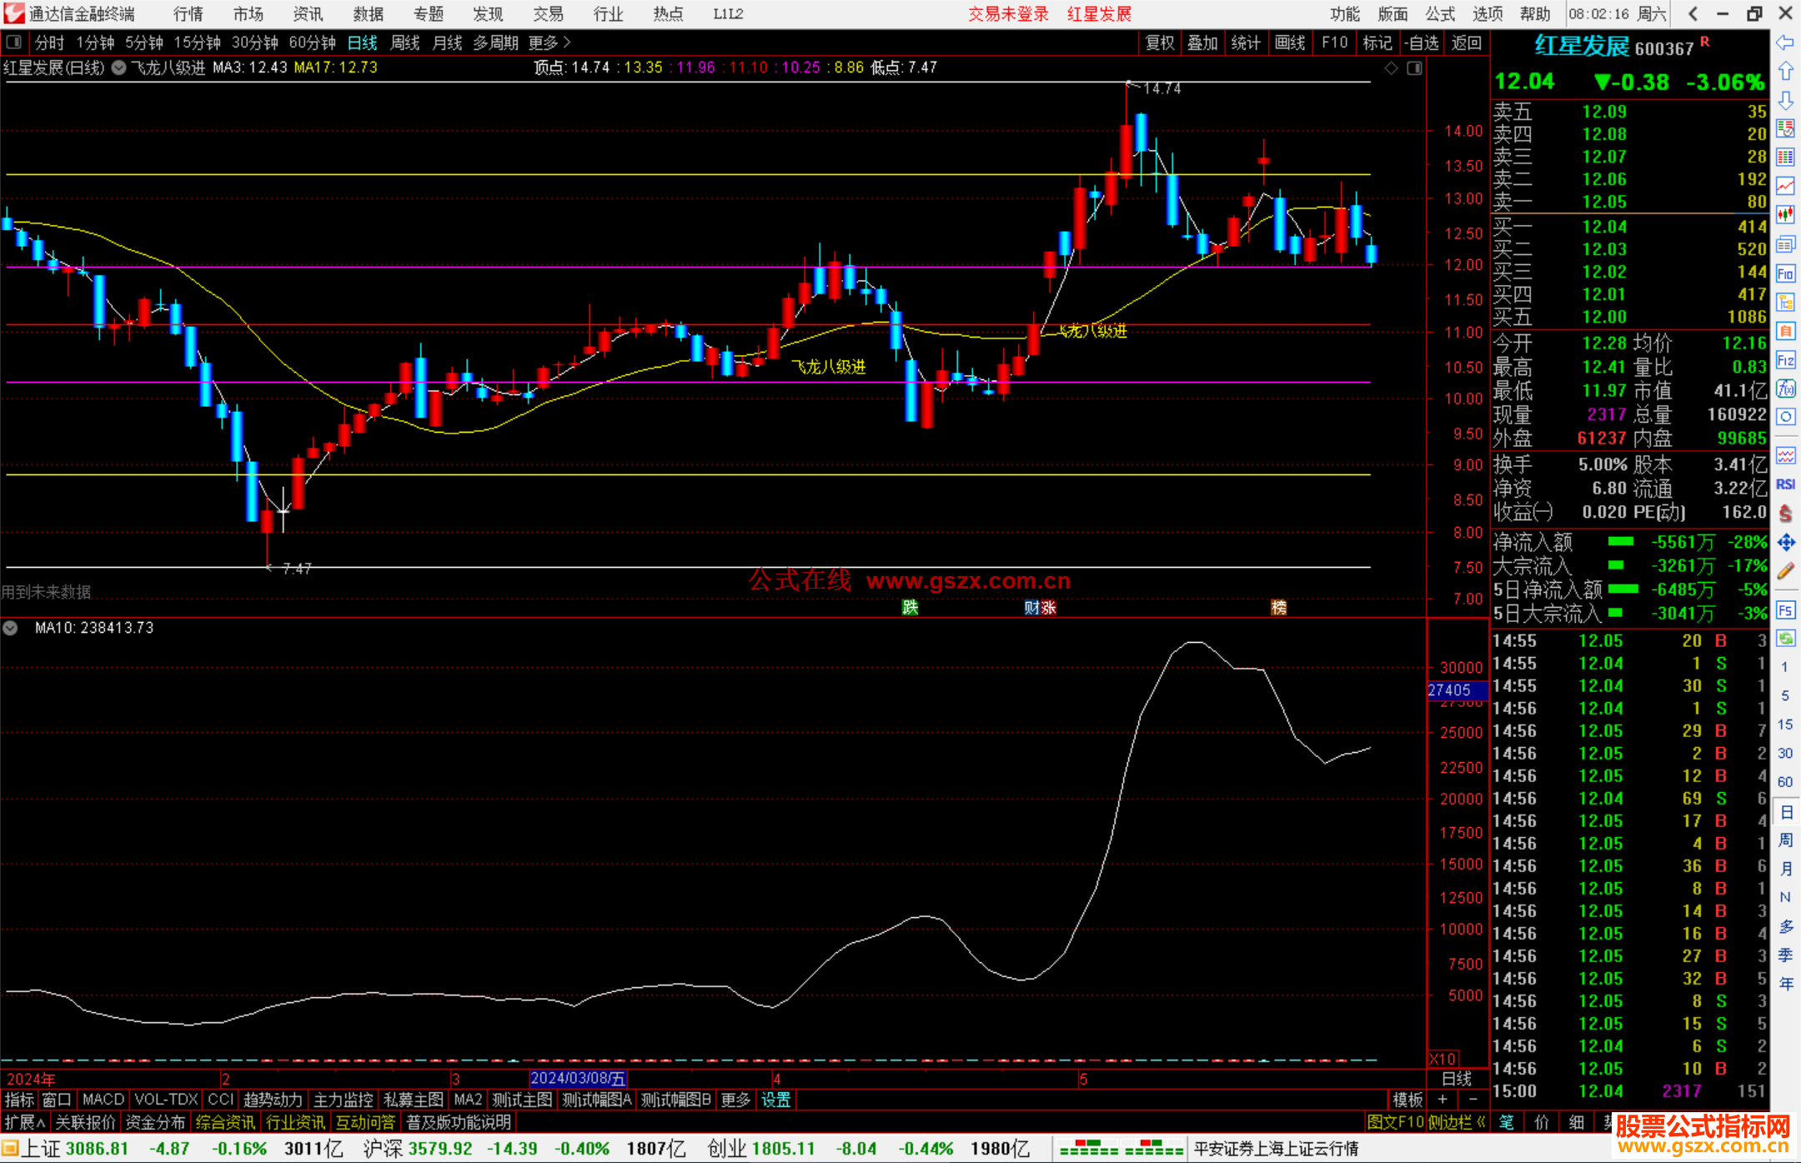This screenshot has width=1801, height=1163.
Task: Click the 财 event marker on the chart
Action: point(1031,608)
